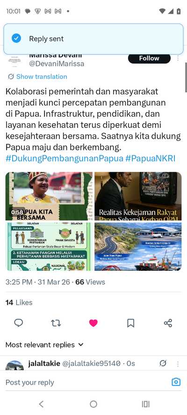Bookmark this post
The image size is (187, 415).
click(131, 323)
